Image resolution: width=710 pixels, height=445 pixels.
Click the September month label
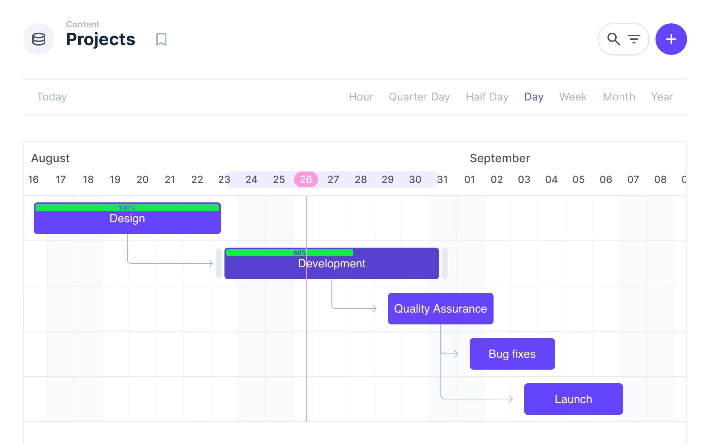click(500, 158)
